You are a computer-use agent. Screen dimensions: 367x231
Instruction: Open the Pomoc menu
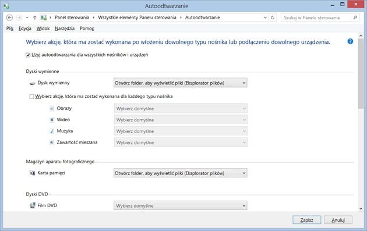point(87,29)
